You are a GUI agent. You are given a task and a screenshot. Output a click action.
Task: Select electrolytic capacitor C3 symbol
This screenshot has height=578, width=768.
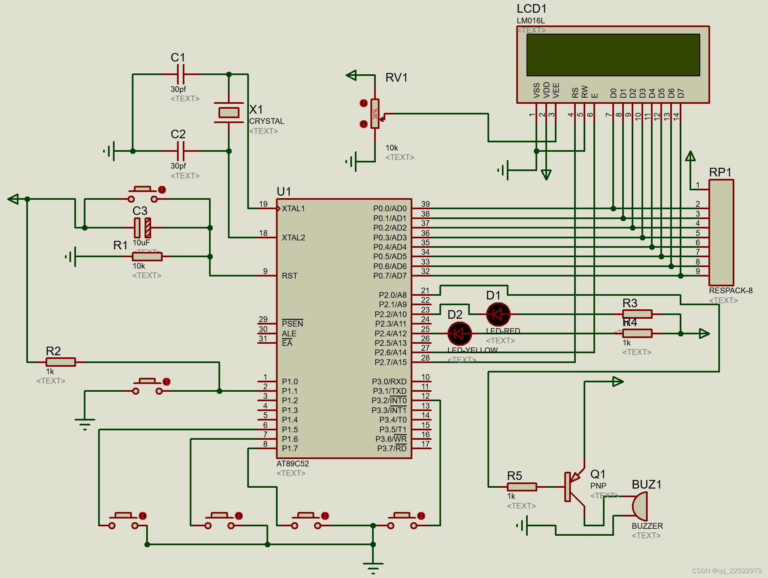click(143, 228)
